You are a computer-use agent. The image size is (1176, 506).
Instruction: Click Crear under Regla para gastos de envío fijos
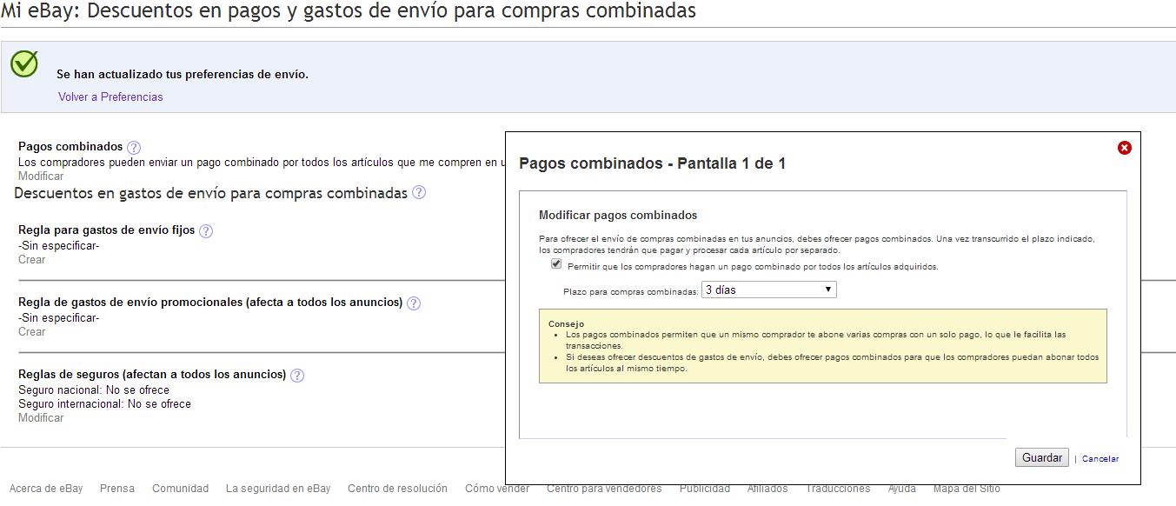coord(32,260)
